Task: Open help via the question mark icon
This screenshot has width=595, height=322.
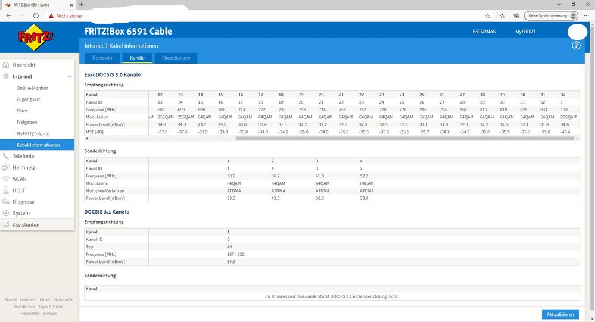Action: 576,45
